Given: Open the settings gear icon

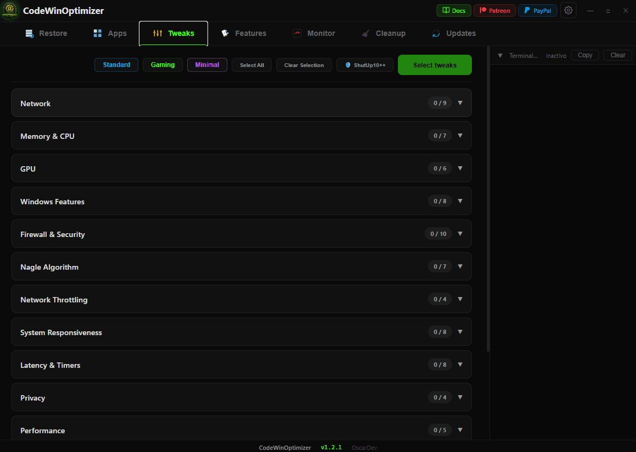Looking at the screenshot, I should [568, 11].
